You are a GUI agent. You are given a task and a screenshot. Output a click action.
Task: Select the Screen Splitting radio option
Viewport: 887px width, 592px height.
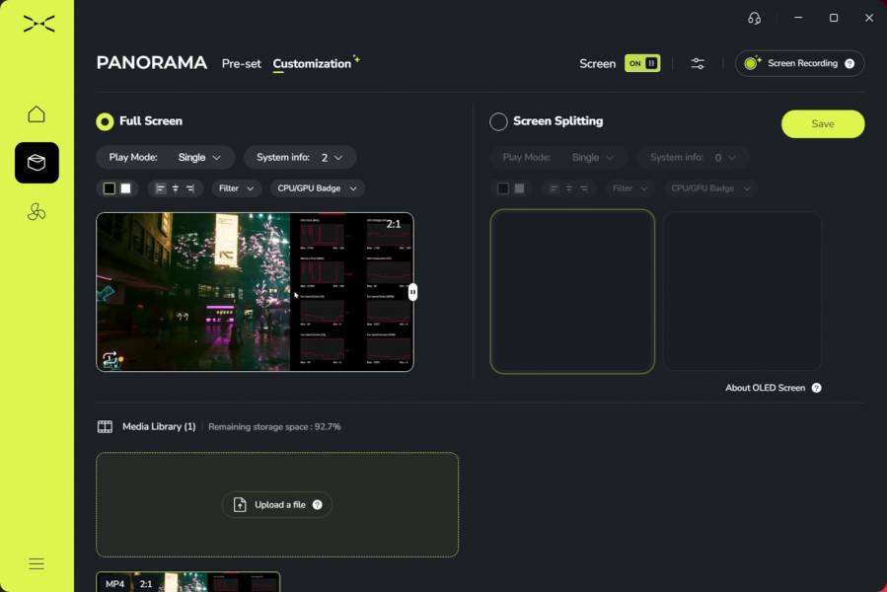tap(499, 121)
